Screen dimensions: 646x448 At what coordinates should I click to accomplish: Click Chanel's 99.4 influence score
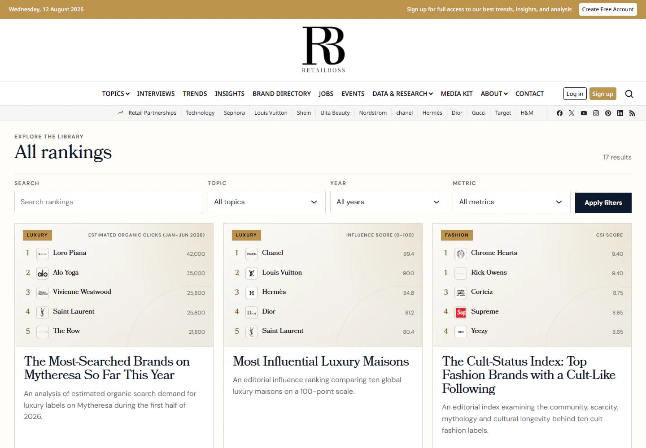click(408, 254)
